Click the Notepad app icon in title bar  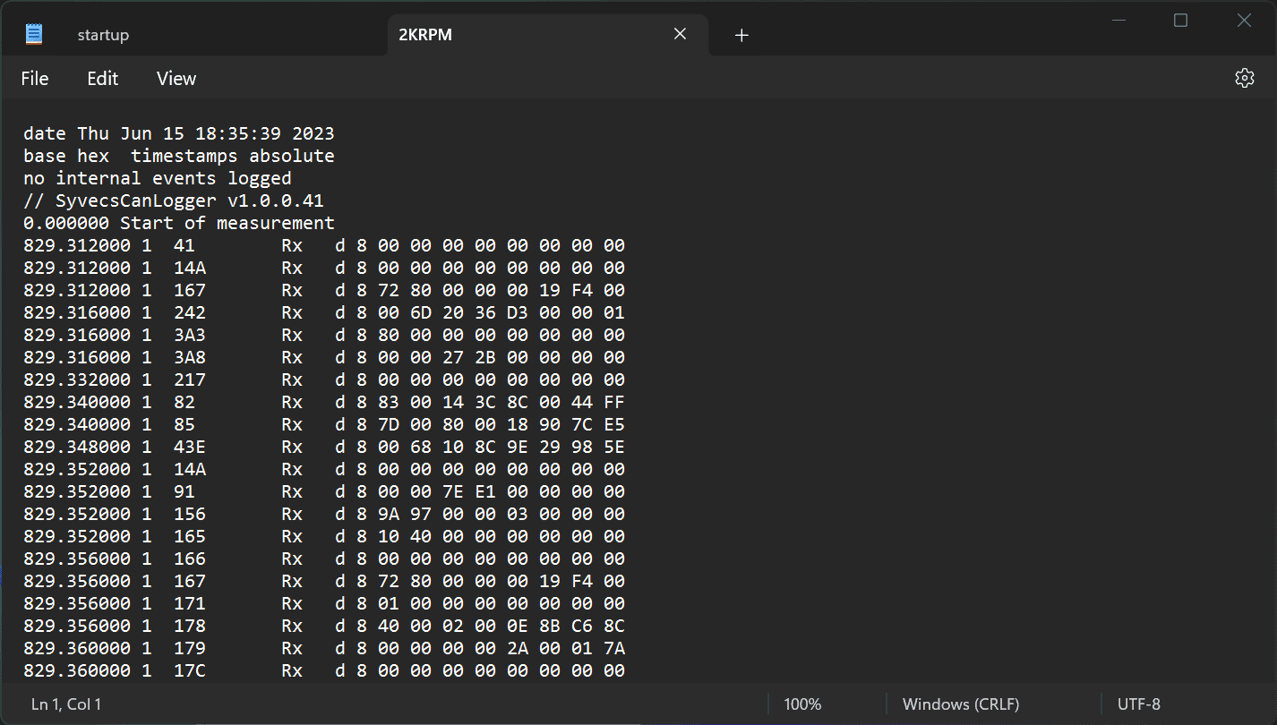click(x=34, y=34)
